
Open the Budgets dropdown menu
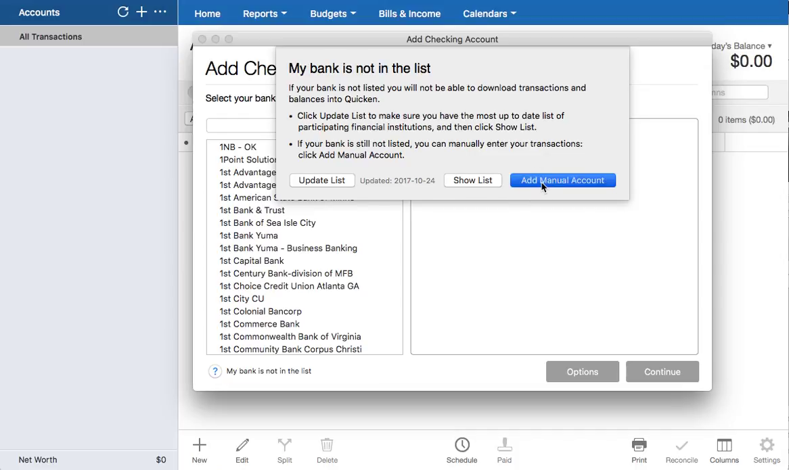point(333,14)
